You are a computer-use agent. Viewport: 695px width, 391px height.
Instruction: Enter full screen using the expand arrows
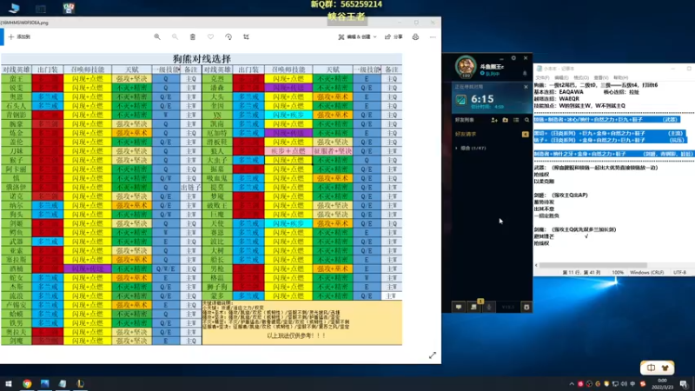coord(433,355)
